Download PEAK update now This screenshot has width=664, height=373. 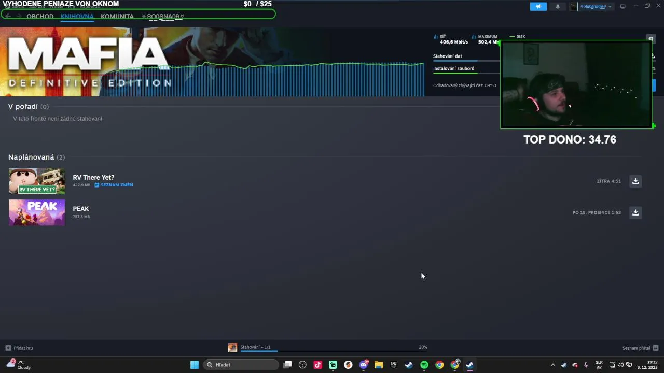pos(635,212)
